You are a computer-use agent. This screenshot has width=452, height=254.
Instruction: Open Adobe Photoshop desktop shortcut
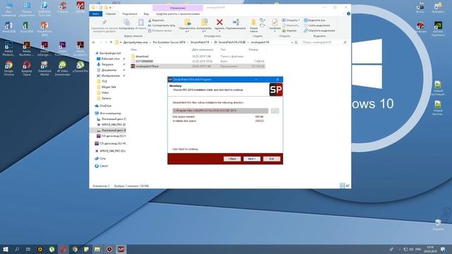[x=8, y=49]
